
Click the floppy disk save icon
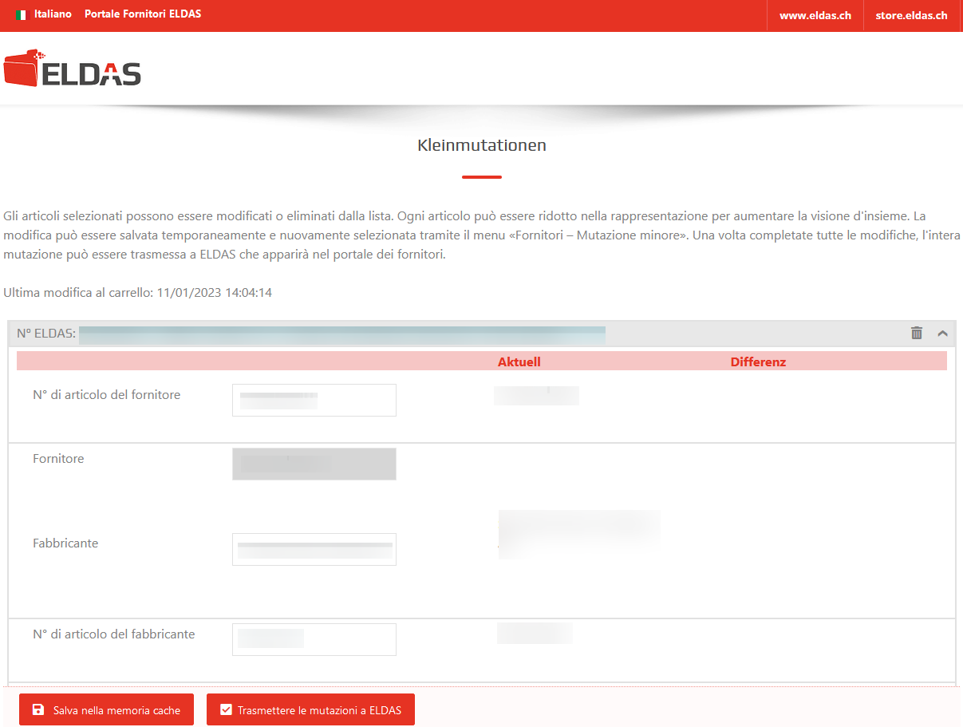coord(37,709)
